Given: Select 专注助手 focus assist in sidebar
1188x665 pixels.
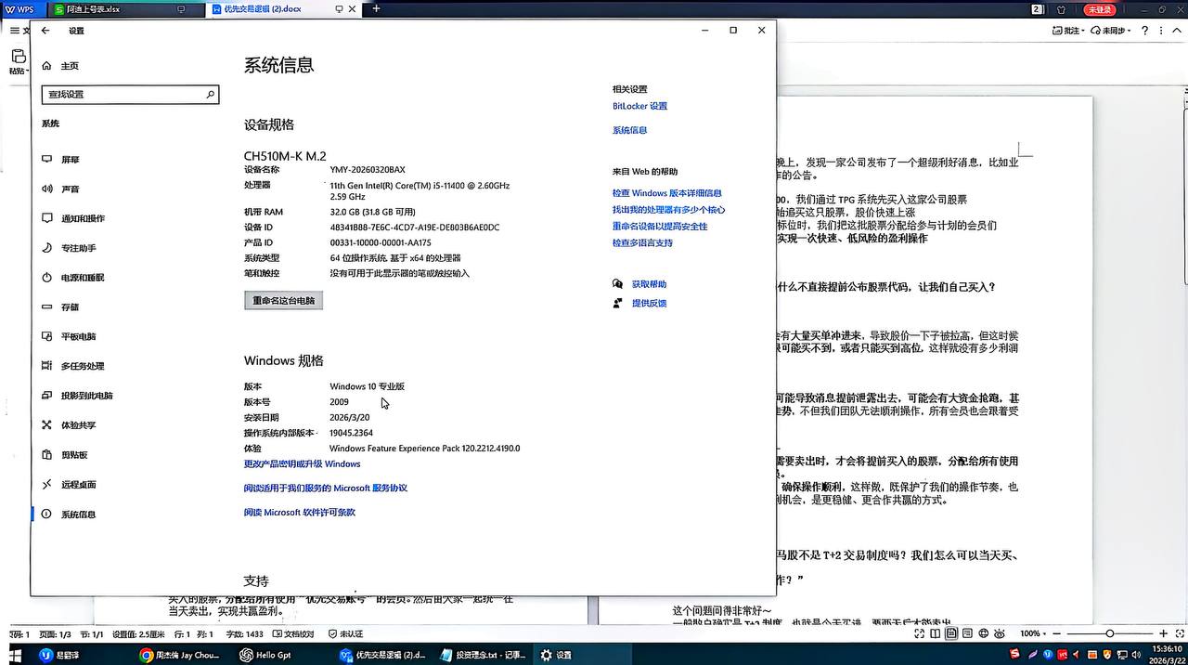Looking at the screenshot, I should tap(78, 248).
